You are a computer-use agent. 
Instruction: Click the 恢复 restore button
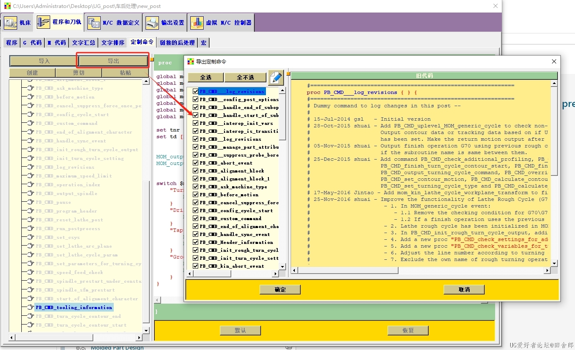(x=408, y=330)
